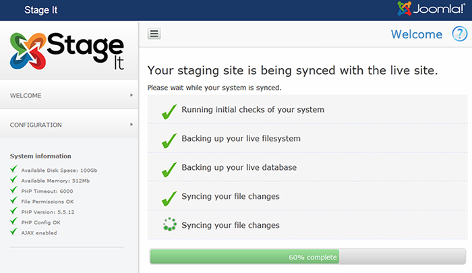472x273 pixels.
Task: Click the spinning loader sync icon
Action: pyautogui.click(x=170, y=224)
